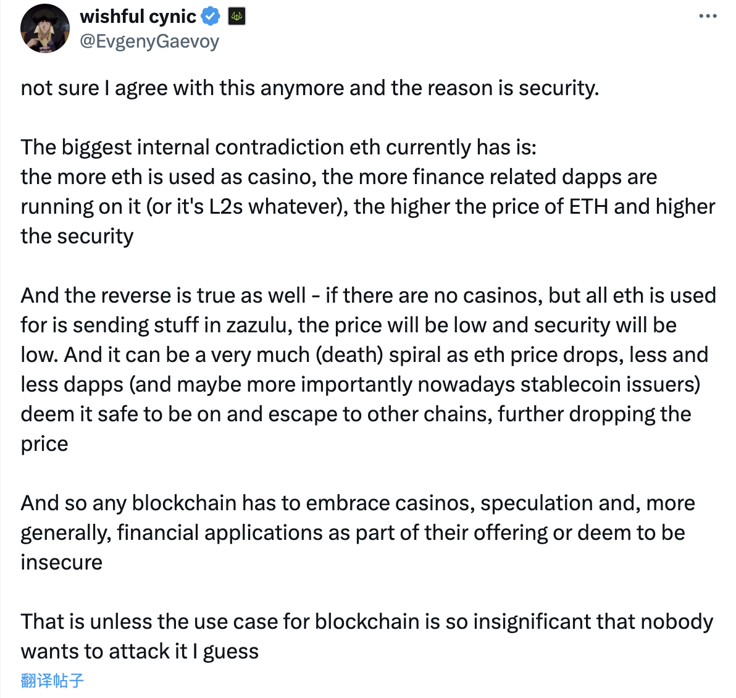Click the line "The biggest internal contradiction eth"
The image size is (736, 698).
pyautogui.click(x=278, y=147)
